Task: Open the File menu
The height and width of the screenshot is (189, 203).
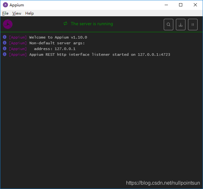Action: point(5,13)
